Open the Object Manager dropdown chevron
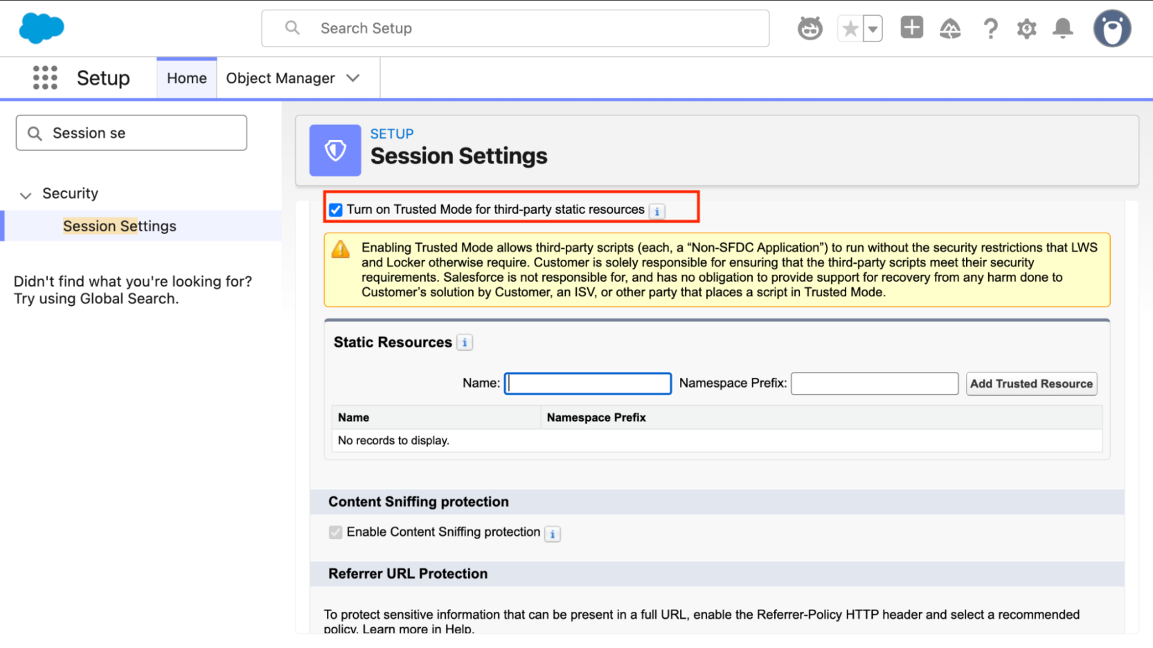The width and height of the screenshot is (1153, 648). point(353,78)
